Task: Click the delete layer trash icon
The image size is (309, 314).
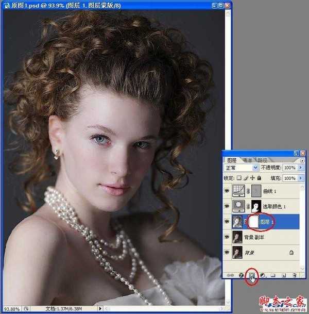Action: (x=294, y=275)
